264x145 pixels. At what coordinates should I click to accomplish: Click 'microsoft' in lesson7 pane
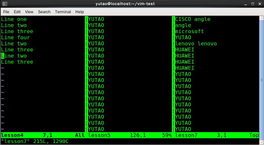coord(190,32)
